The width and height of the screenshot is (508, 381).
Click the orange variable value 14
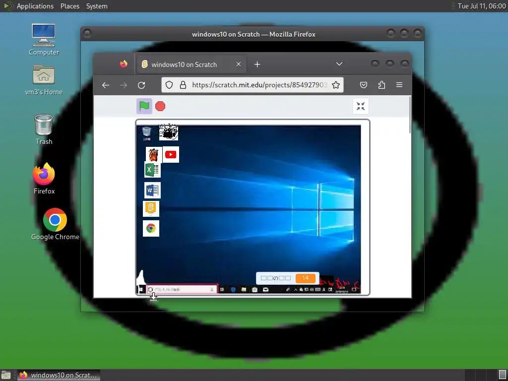(x=305, y=278)
